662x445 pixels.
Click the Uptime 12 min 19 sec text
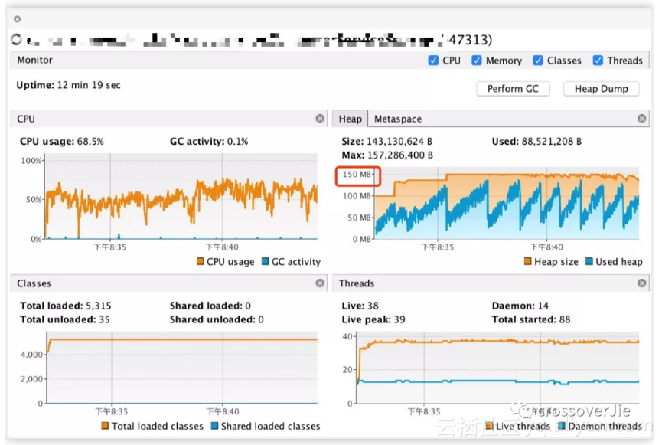click(x=68, y=85)
